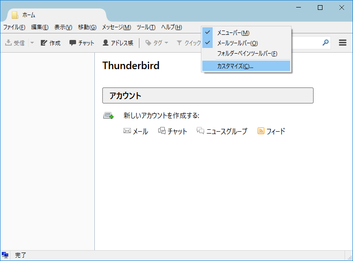Close the Thunderbird window
The width and height of the screenshot is (353, 261).
342,8
